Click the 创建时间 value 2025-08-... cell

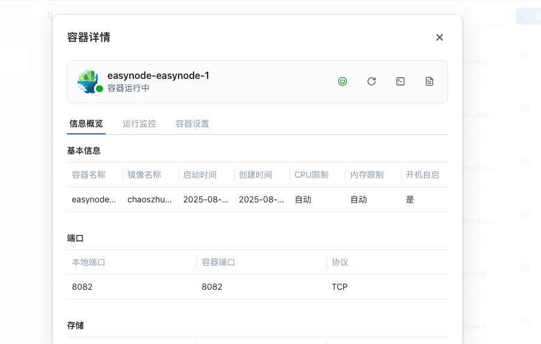click(x=261, y=199)
